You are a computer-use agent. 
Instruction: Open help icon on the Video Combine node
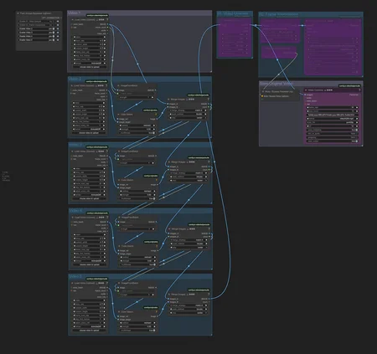click(x=359, y=90)
